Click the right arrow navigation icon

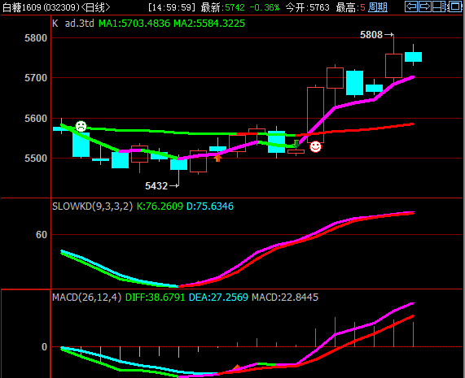425,7
